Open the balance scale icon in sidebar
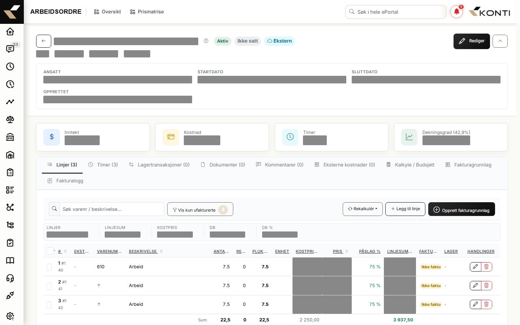This screenshot has width=520, height=325. (x=10, y=120)
